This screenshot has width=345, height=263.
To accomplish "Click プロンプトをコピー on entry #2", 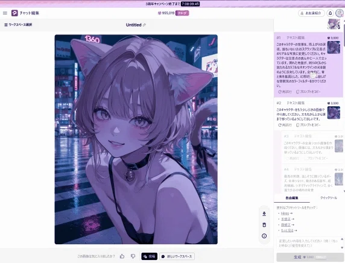I will (x=308, y=125).
